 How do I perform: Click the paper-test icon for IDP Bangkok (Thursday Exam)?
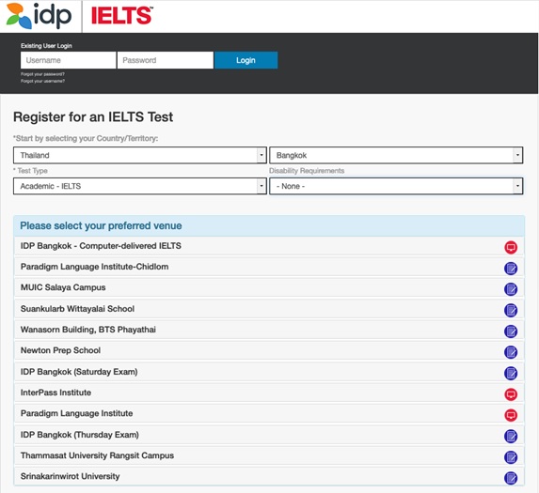(511, 436)
